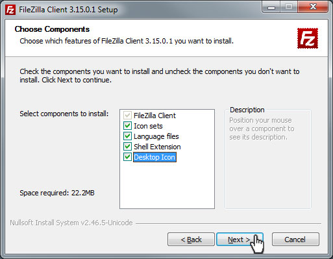Screen dimensions: 333x259
Task: Uncheck the Language files checkbox
Action: pos(127,136)
